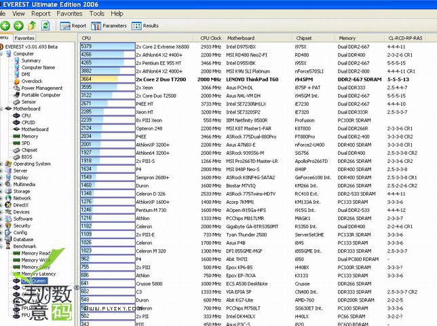Select EVEREST v3.01.693 Beta root node

[31, 47]
